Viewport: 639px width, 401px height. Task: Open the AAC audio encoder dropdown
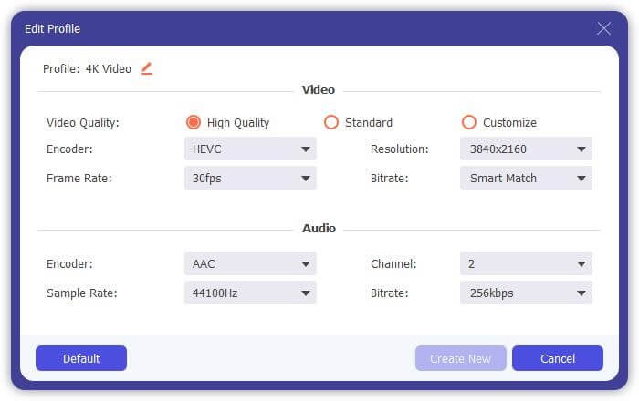tap(250, 263)
